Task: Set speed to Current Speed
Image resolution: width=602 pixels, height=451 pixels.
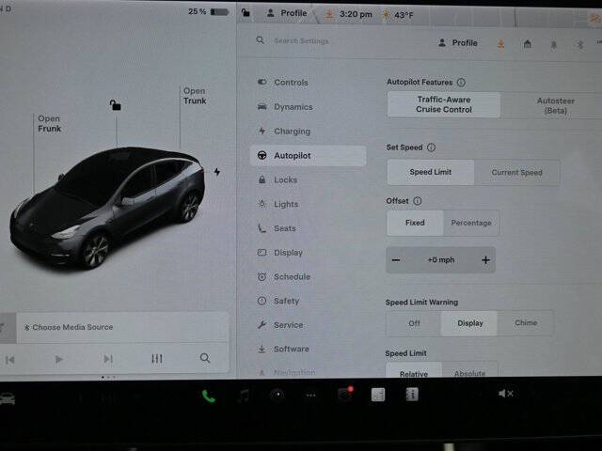Action: tap(516, 173)
